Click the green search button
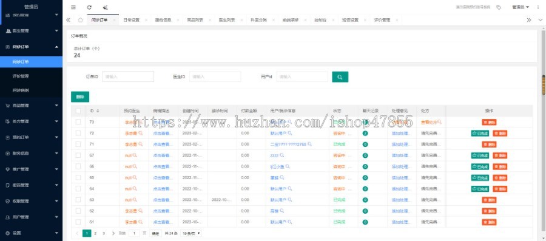This screenshot has width=546, height=241. 340,77
